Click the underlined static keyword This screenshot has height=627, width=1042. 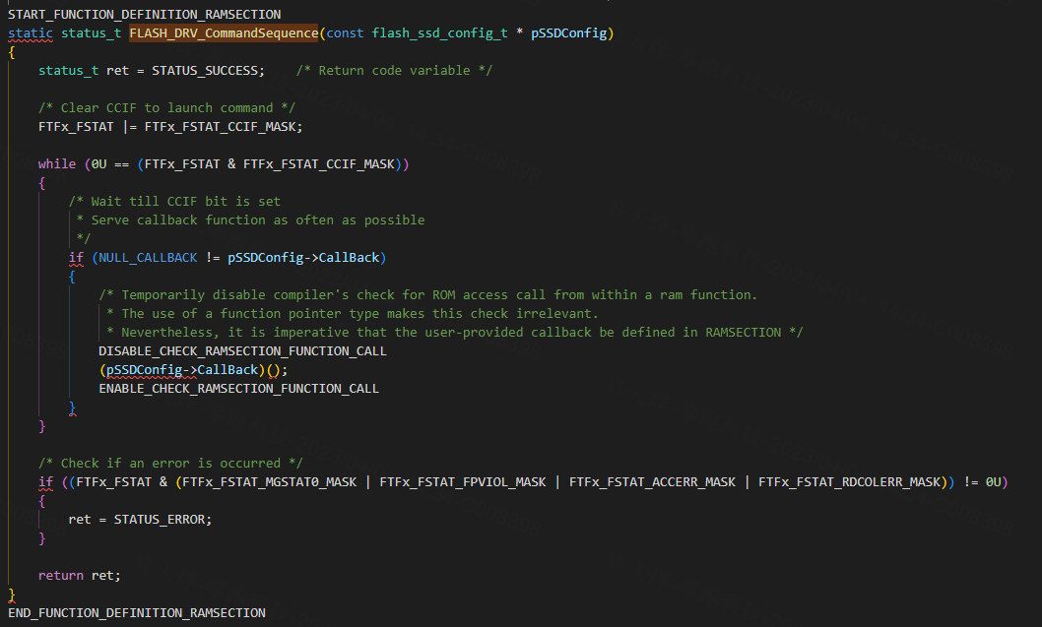30,32
